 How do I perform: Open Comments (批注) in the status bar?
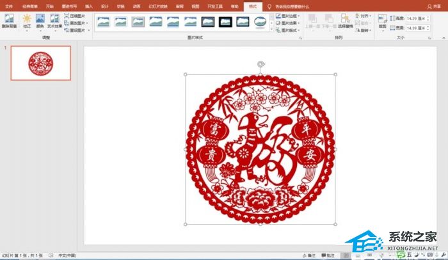[x=328, y=255]
